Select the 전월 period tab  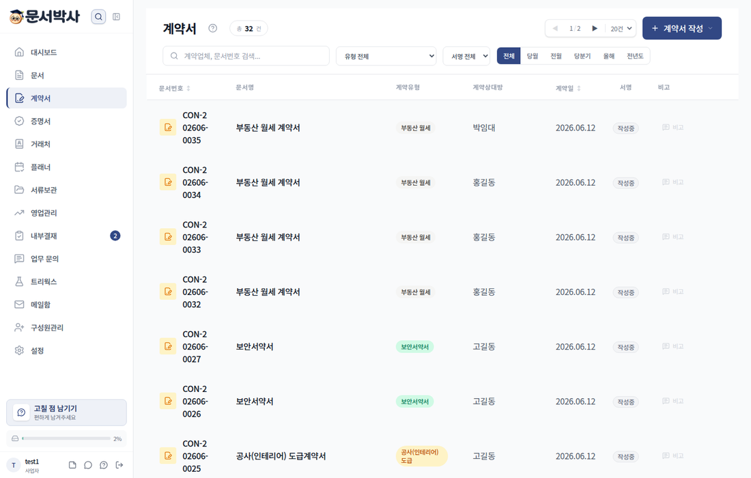[x=556, y=56]
